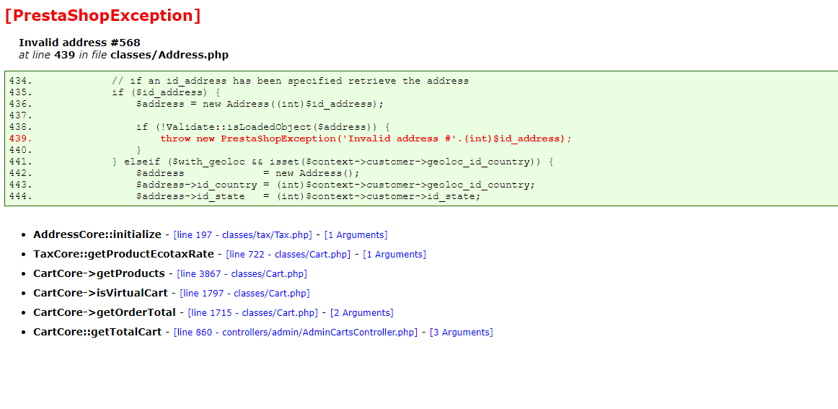This screenshot has height=409, width=838.
Task: Click the CartCore->getProducts stack entry
Action: pyautogui.click(x=99, y=273)
